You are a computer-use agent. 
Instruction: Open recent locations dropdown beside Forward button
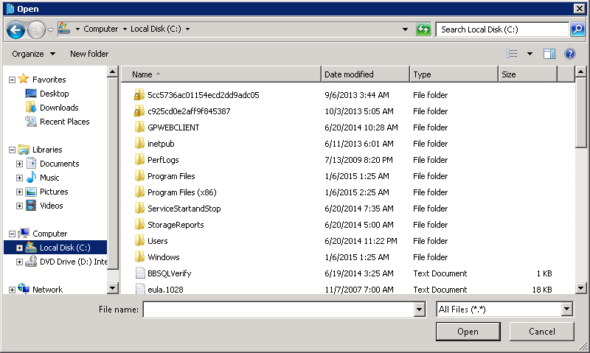click(x=50, y=29)
